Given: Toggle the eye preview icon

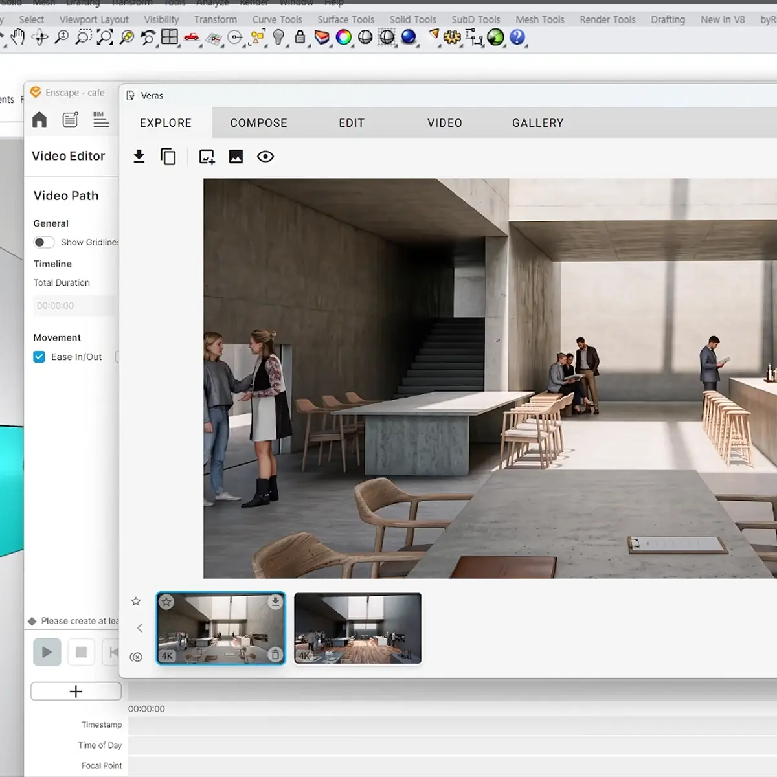Looking at the screenshot, I should point(265,157).
